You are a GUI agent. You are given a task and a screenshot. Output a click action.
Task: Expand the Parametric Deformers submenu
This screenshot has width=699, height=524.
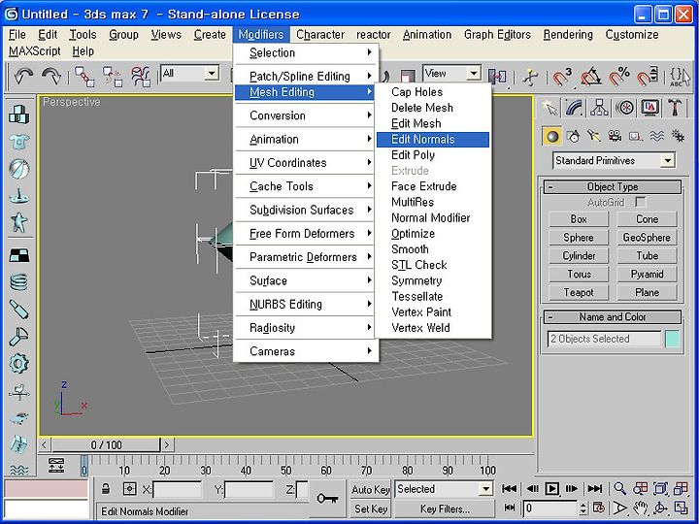click(306, 257)
